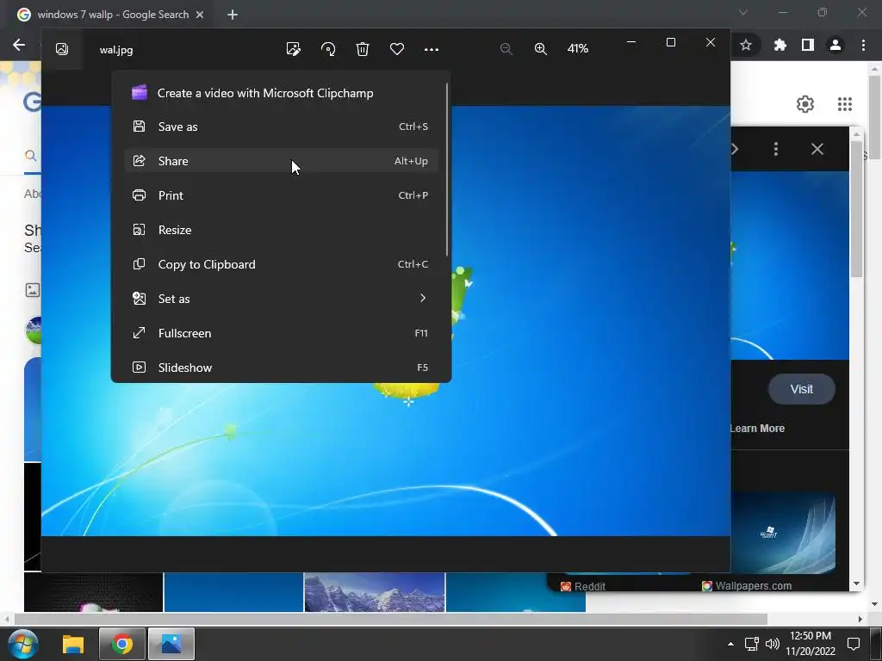882x661 pixels.
Task: Open the notification center icon
Action: 854,644
